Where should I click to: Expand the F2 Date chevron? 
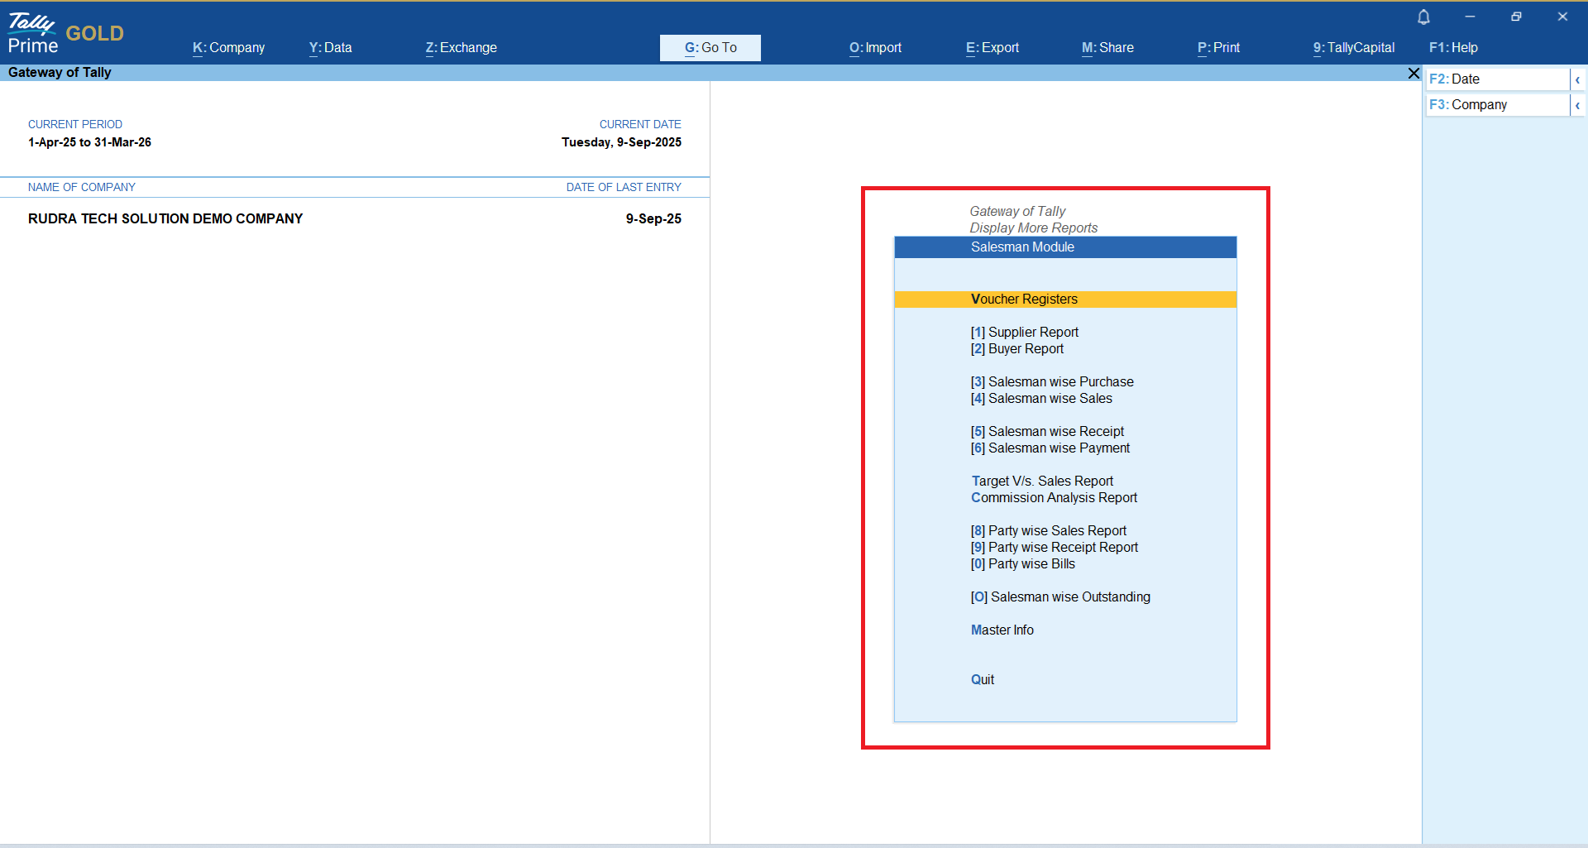click(x=1577, y=79)
